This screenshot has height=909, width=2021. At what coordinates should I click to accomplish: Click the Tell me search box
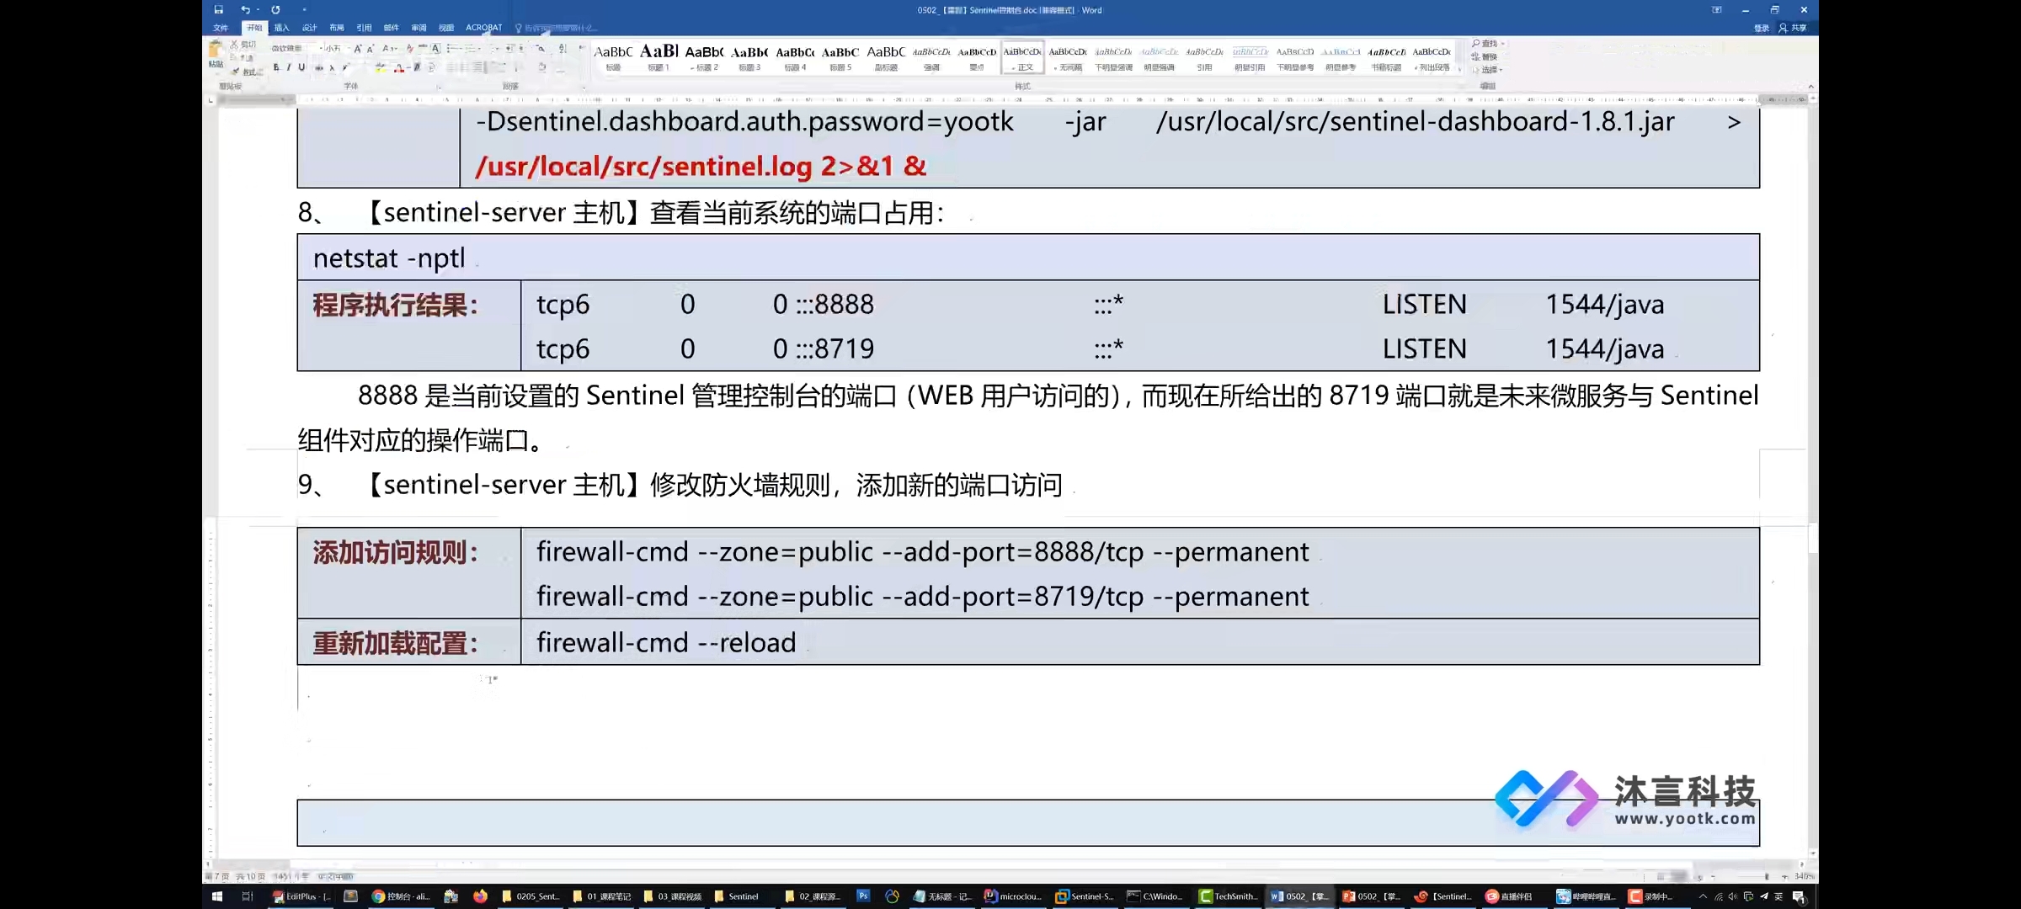(x=556, y=28)
